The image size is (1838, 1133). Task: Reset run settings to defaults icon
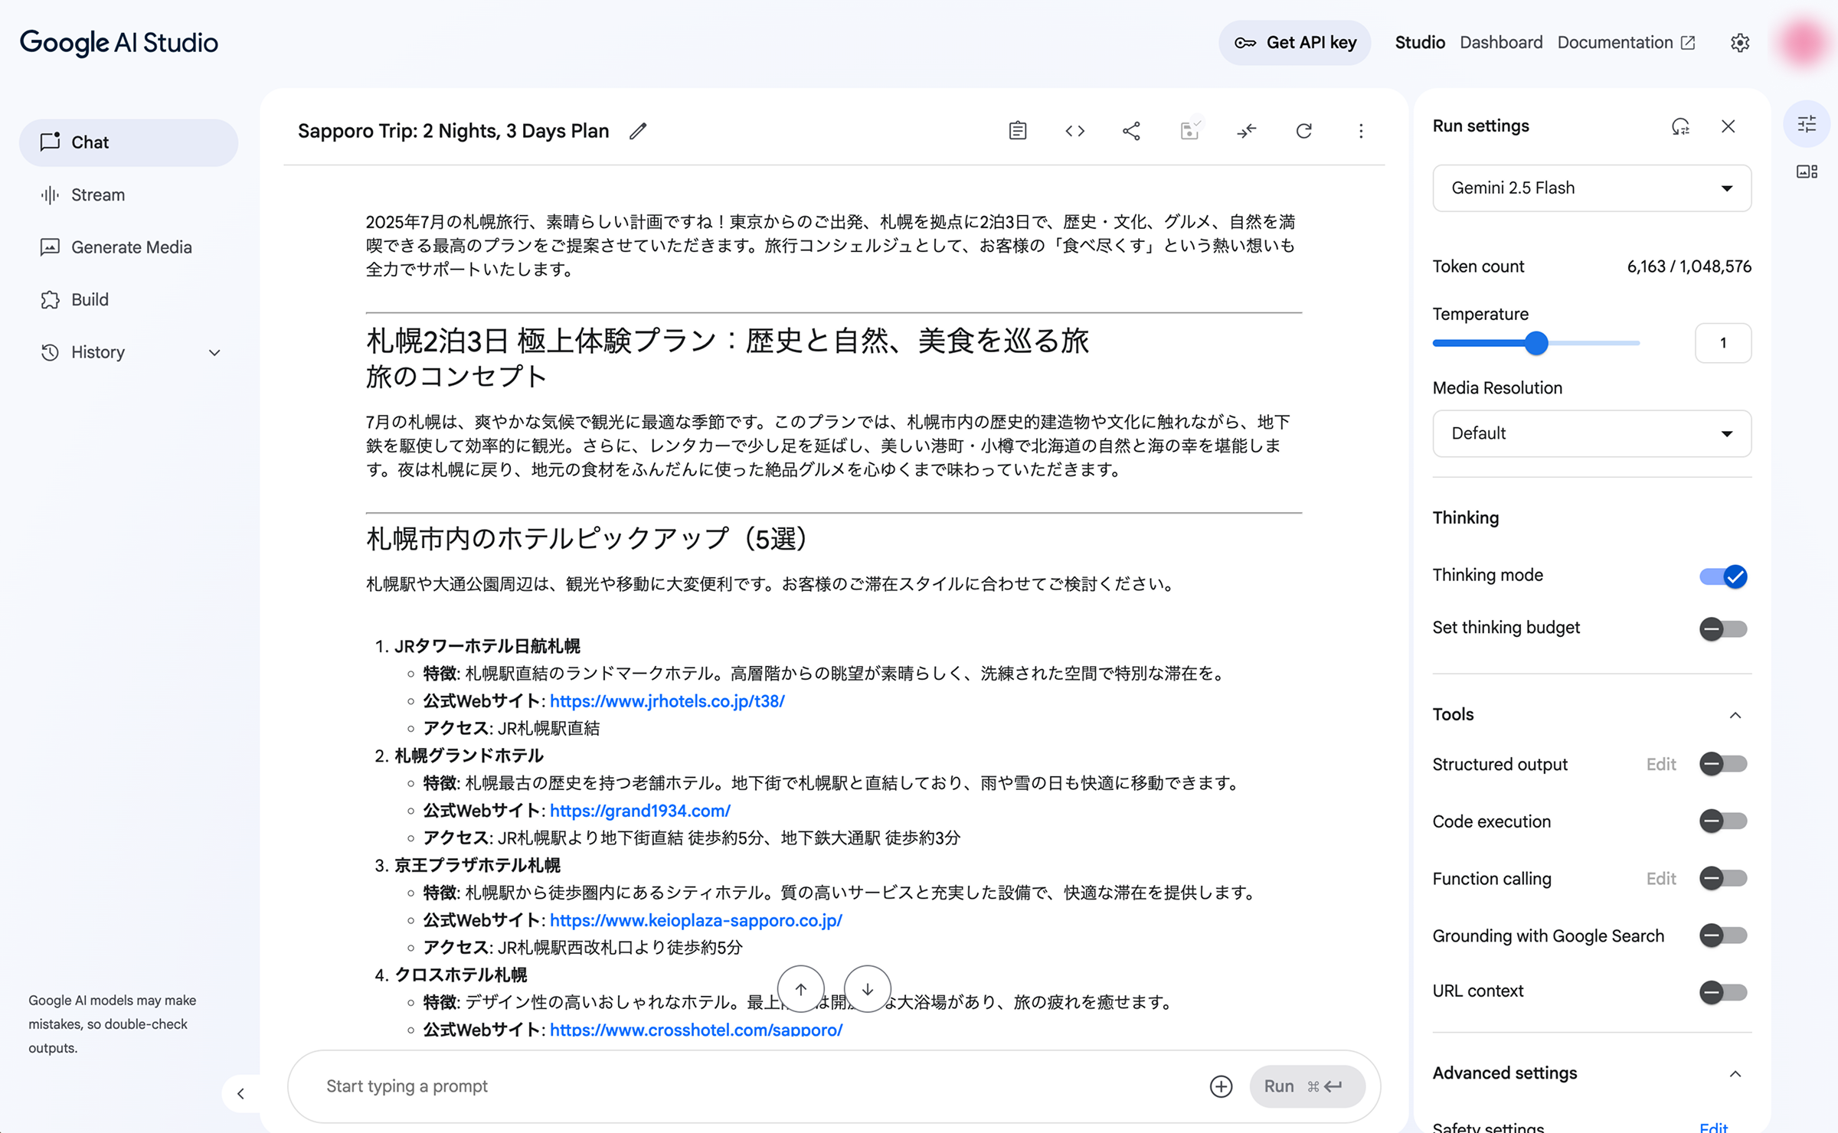(x=1680, y=126)
